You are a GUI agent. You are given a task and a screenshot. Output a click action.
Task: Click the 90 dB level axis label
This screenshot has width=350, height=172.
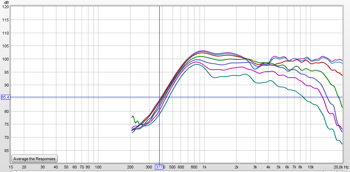point(7,85)
